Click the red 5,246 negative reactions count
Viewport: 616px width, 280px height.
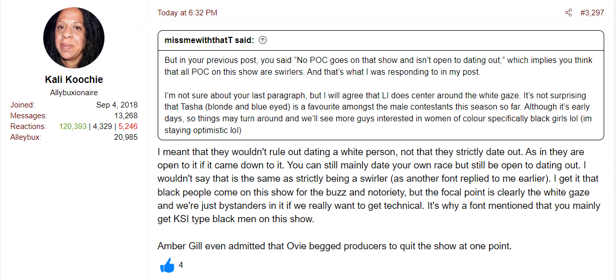128,126
